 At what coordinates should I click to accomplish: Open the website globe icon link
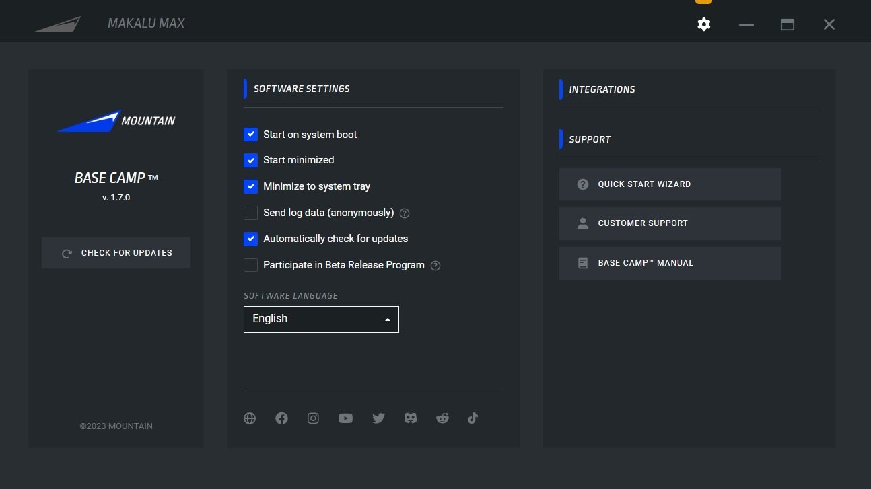tap(250, 418)
